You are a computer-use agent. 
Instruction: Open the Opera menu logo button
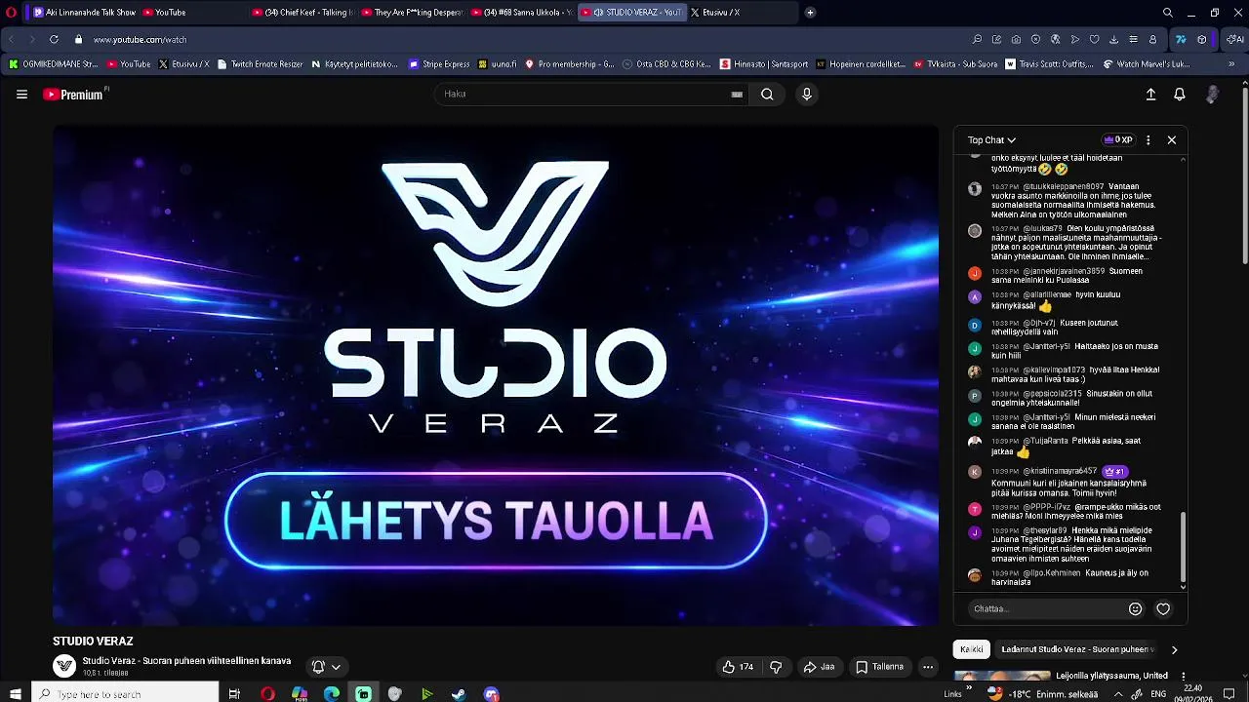pyautogui.click(x=12, y=13)
